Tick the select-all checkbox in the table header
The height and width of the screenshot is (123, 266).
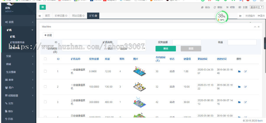(45, 59)
